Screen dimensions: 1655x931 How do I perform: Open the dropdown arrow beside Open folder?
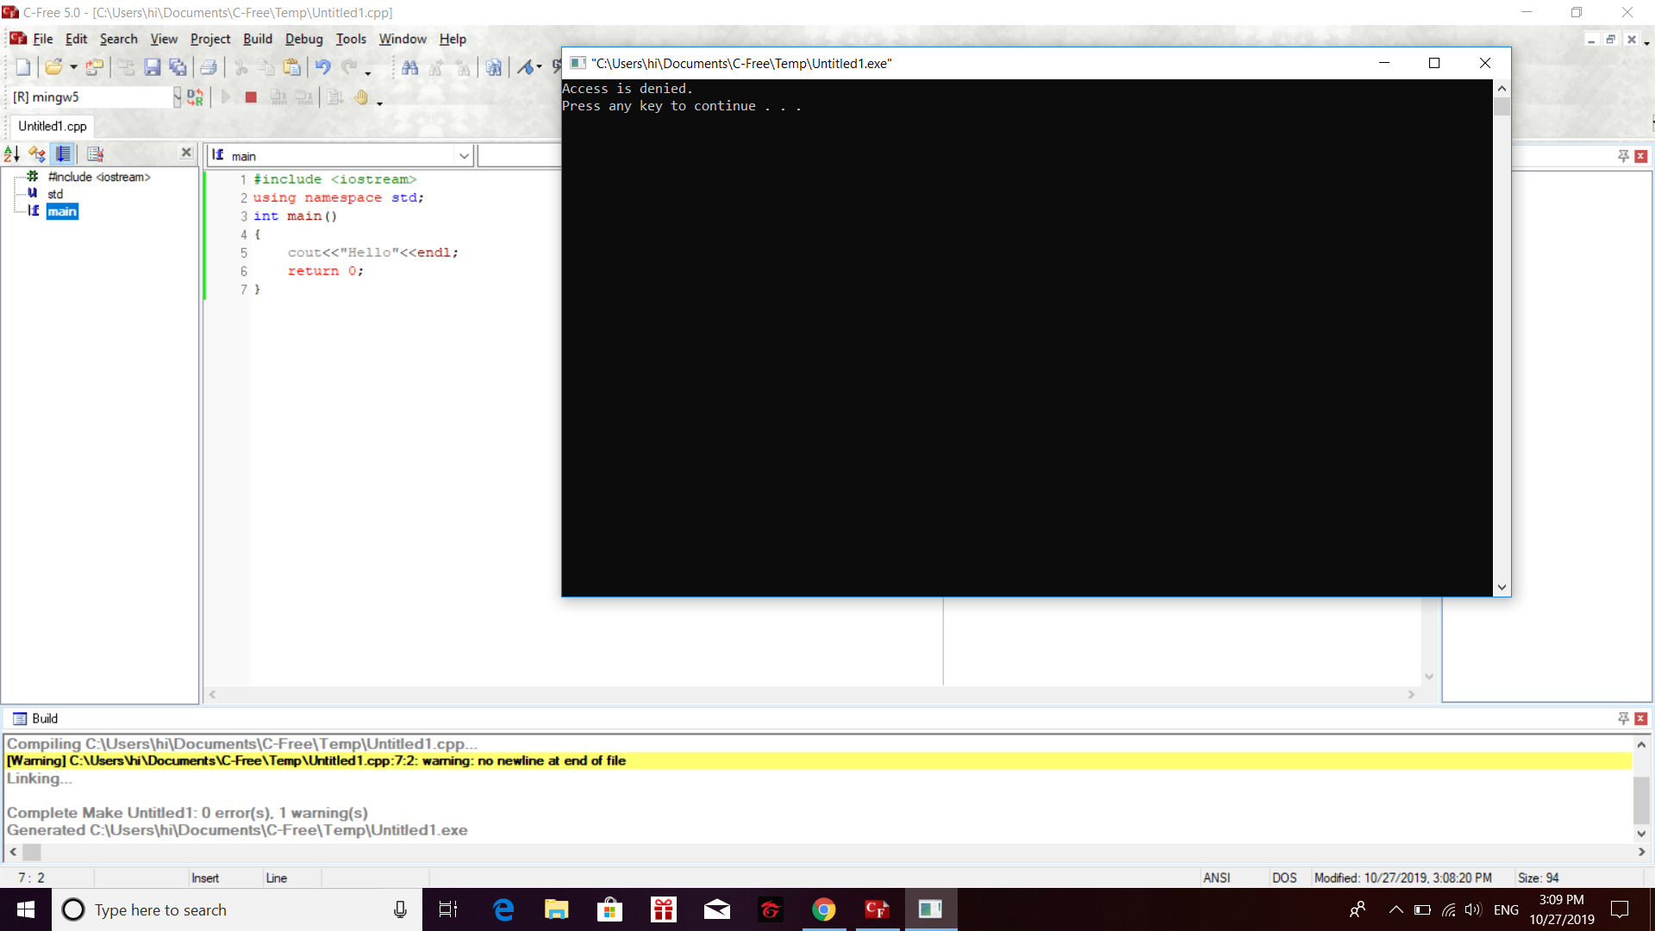pos(74,67)
